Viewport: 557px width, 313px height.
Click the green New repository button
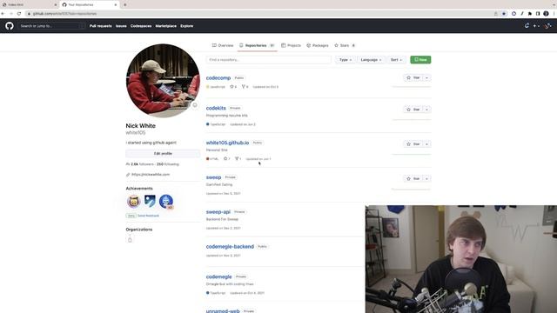point(420,60)
